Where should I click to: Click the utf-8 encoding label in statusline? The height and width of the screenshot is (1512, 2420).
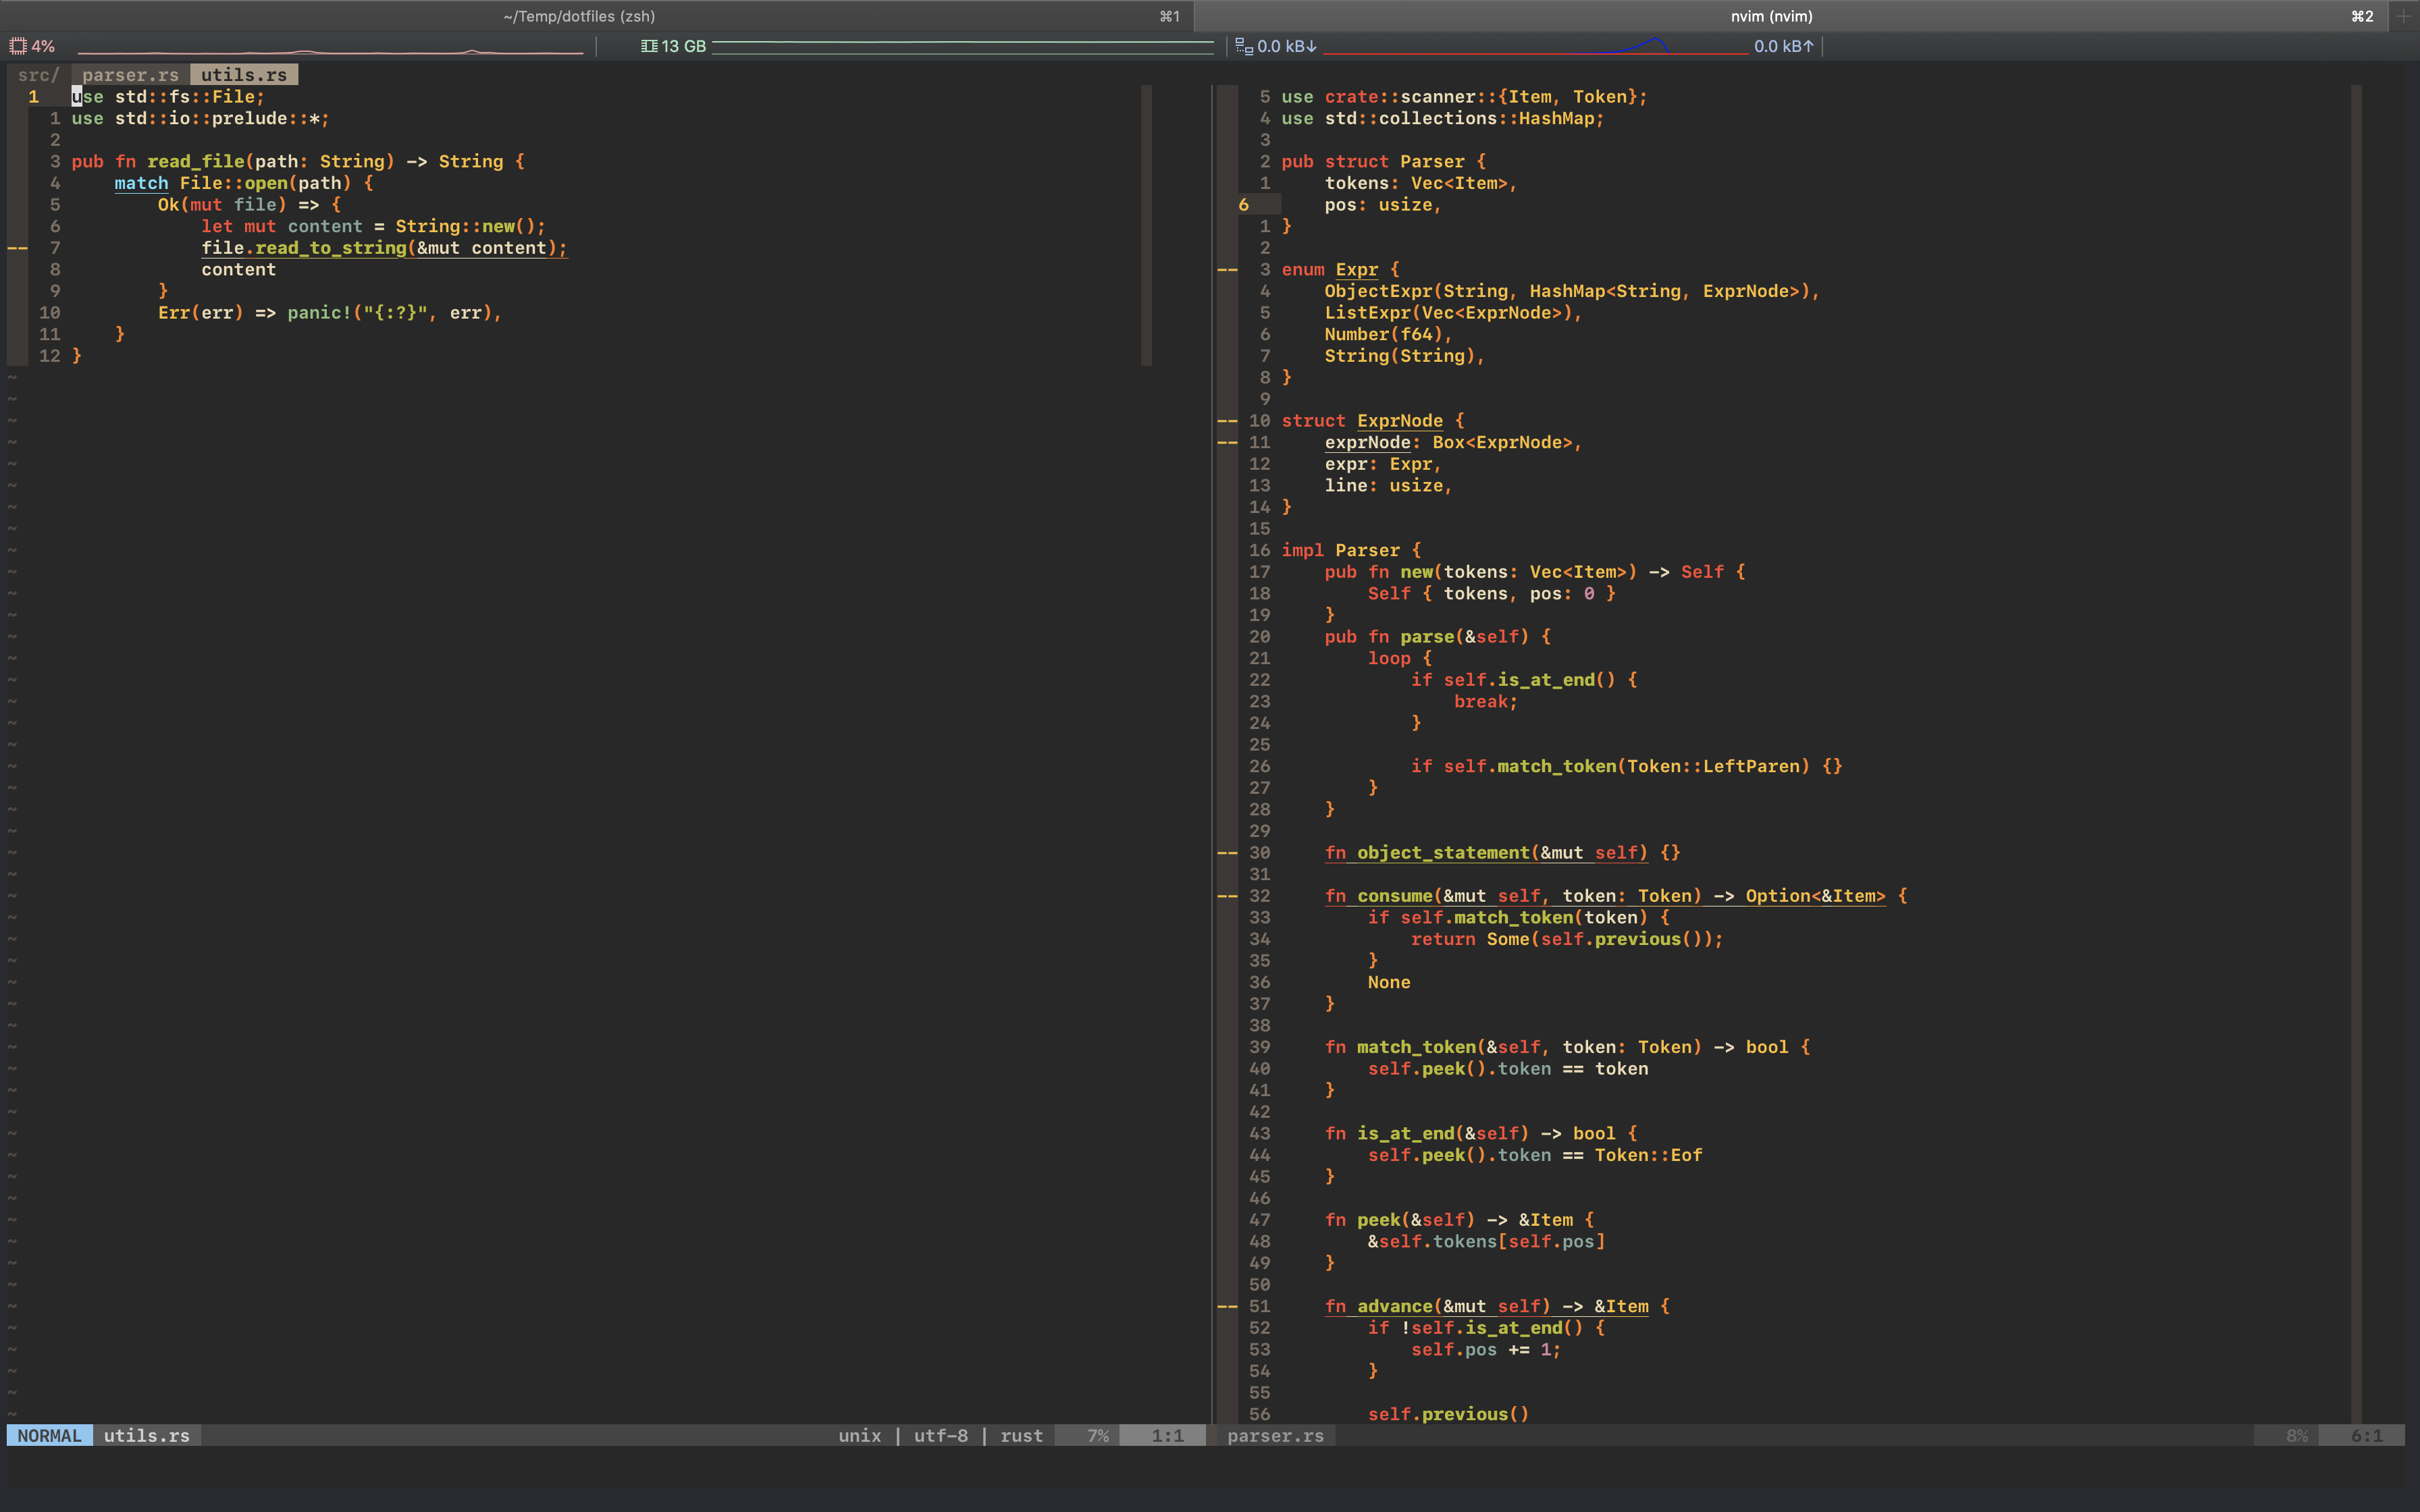point(940,1435)
